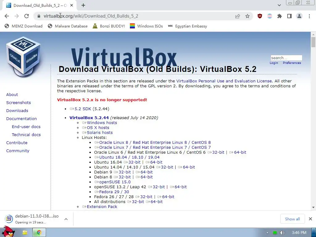Open the tab search chevron

279,5
